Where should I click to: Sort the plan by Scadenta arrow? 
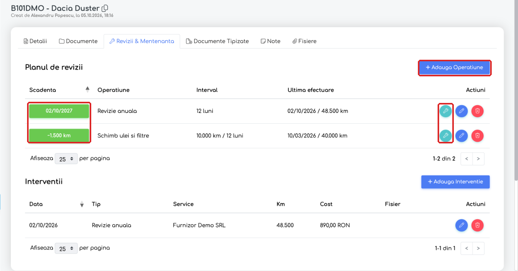(x=87, y=90)
